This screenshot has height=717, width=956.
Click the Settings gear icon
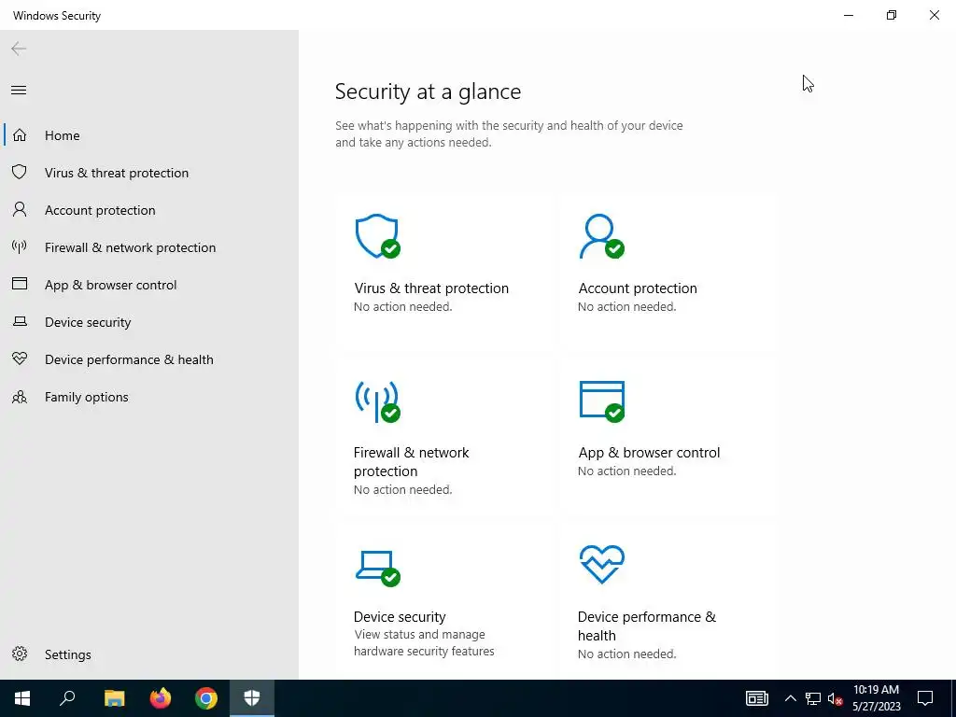[20, 654]
